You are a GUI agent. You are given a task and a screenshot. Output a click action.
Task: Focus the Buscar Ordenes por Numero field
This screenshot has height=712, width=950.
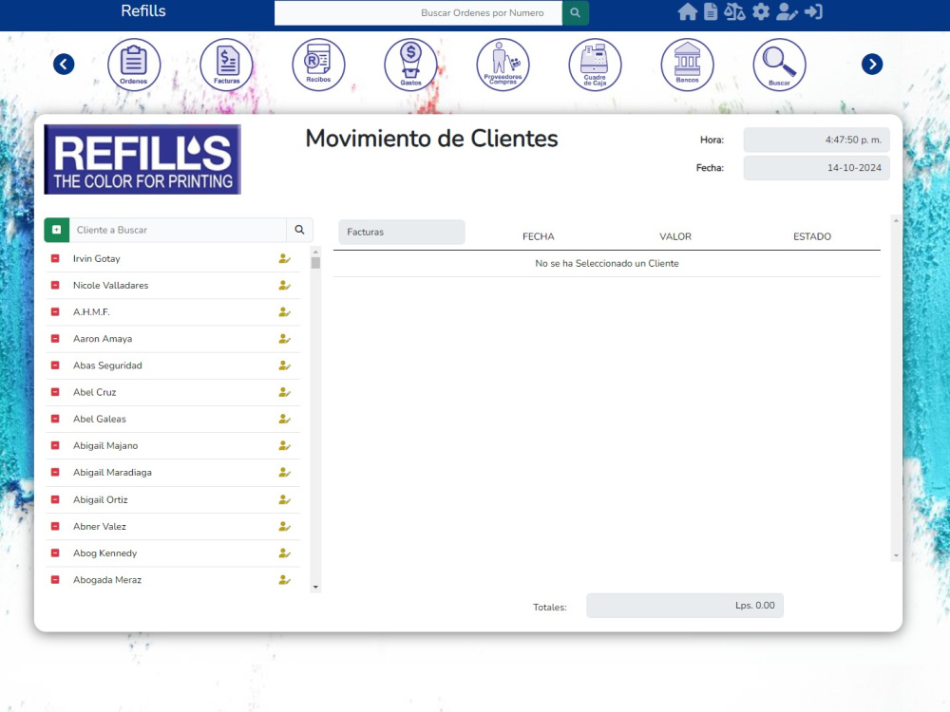(418, 12)
